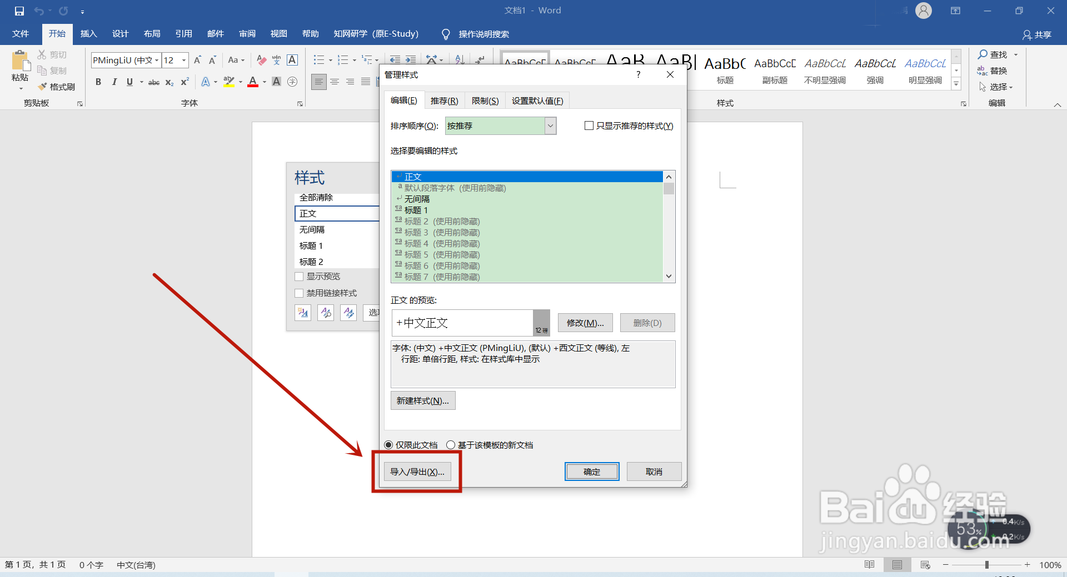Toggle Italic formatting
This screenshot has height=577, width=1067.
114,82
